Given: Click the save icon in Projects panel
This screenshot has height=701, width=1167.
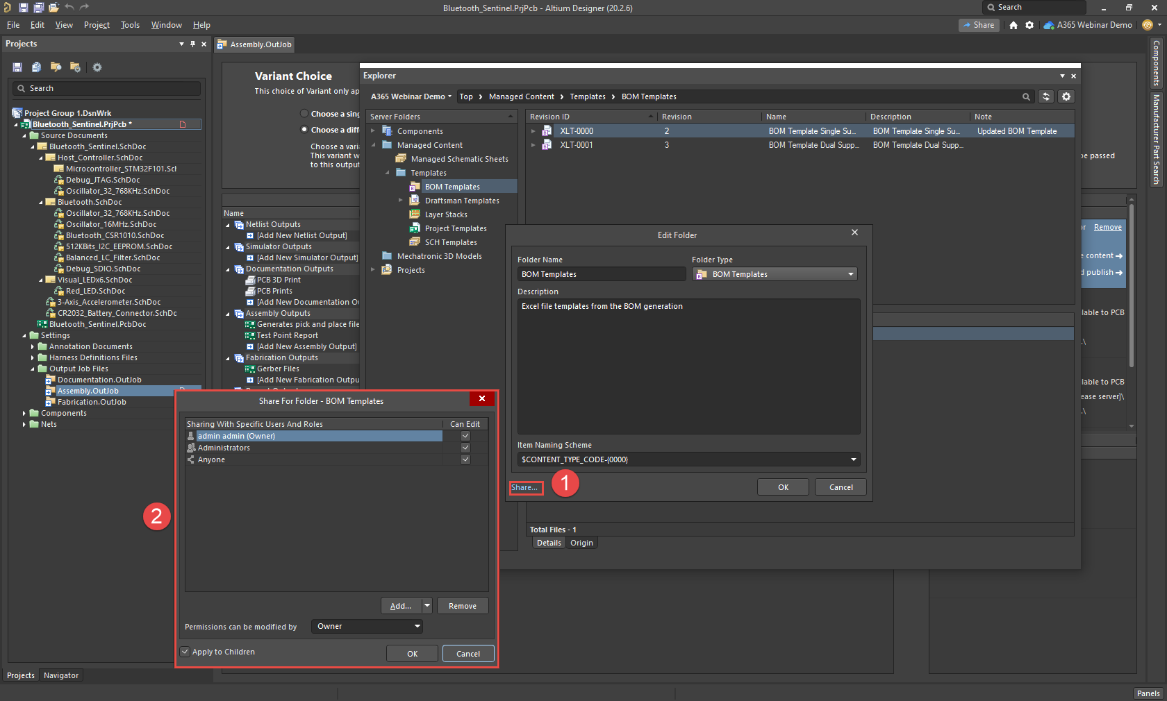Looking at the screenshot, I should point(17,67).
